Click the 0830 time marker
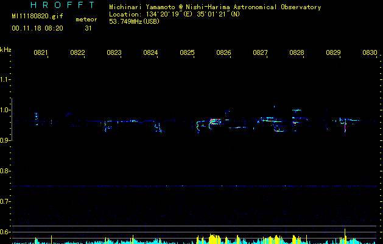This screenshot has height=244, width=383. click(x=370, y=53)
